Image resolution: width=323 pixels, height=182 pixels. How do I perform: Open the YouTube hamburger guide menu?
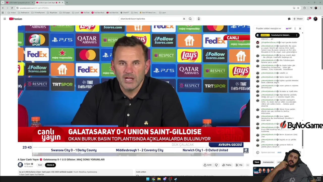(5, 19)
